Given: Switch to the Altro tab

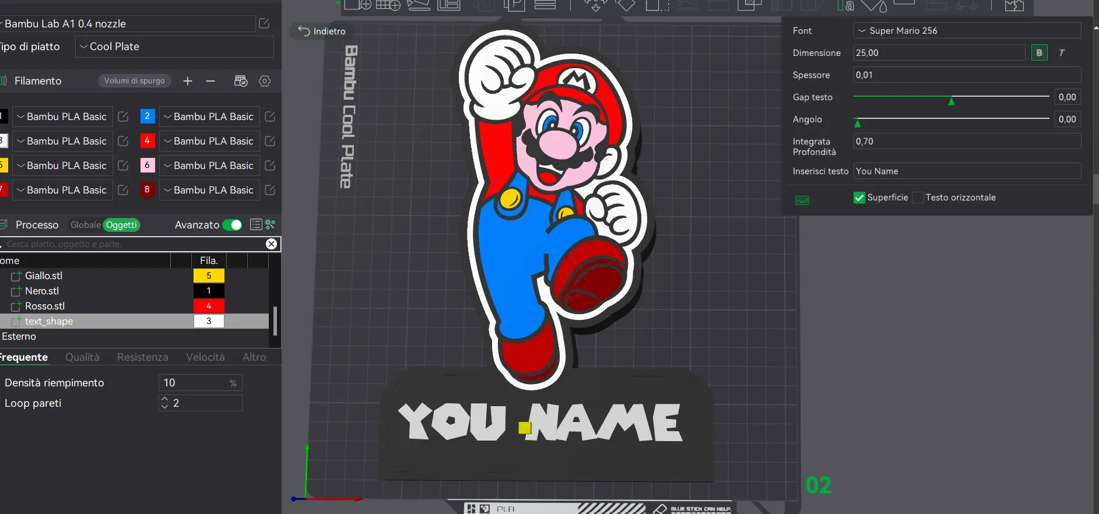Looking at the screenshot, I should (254, 357).
